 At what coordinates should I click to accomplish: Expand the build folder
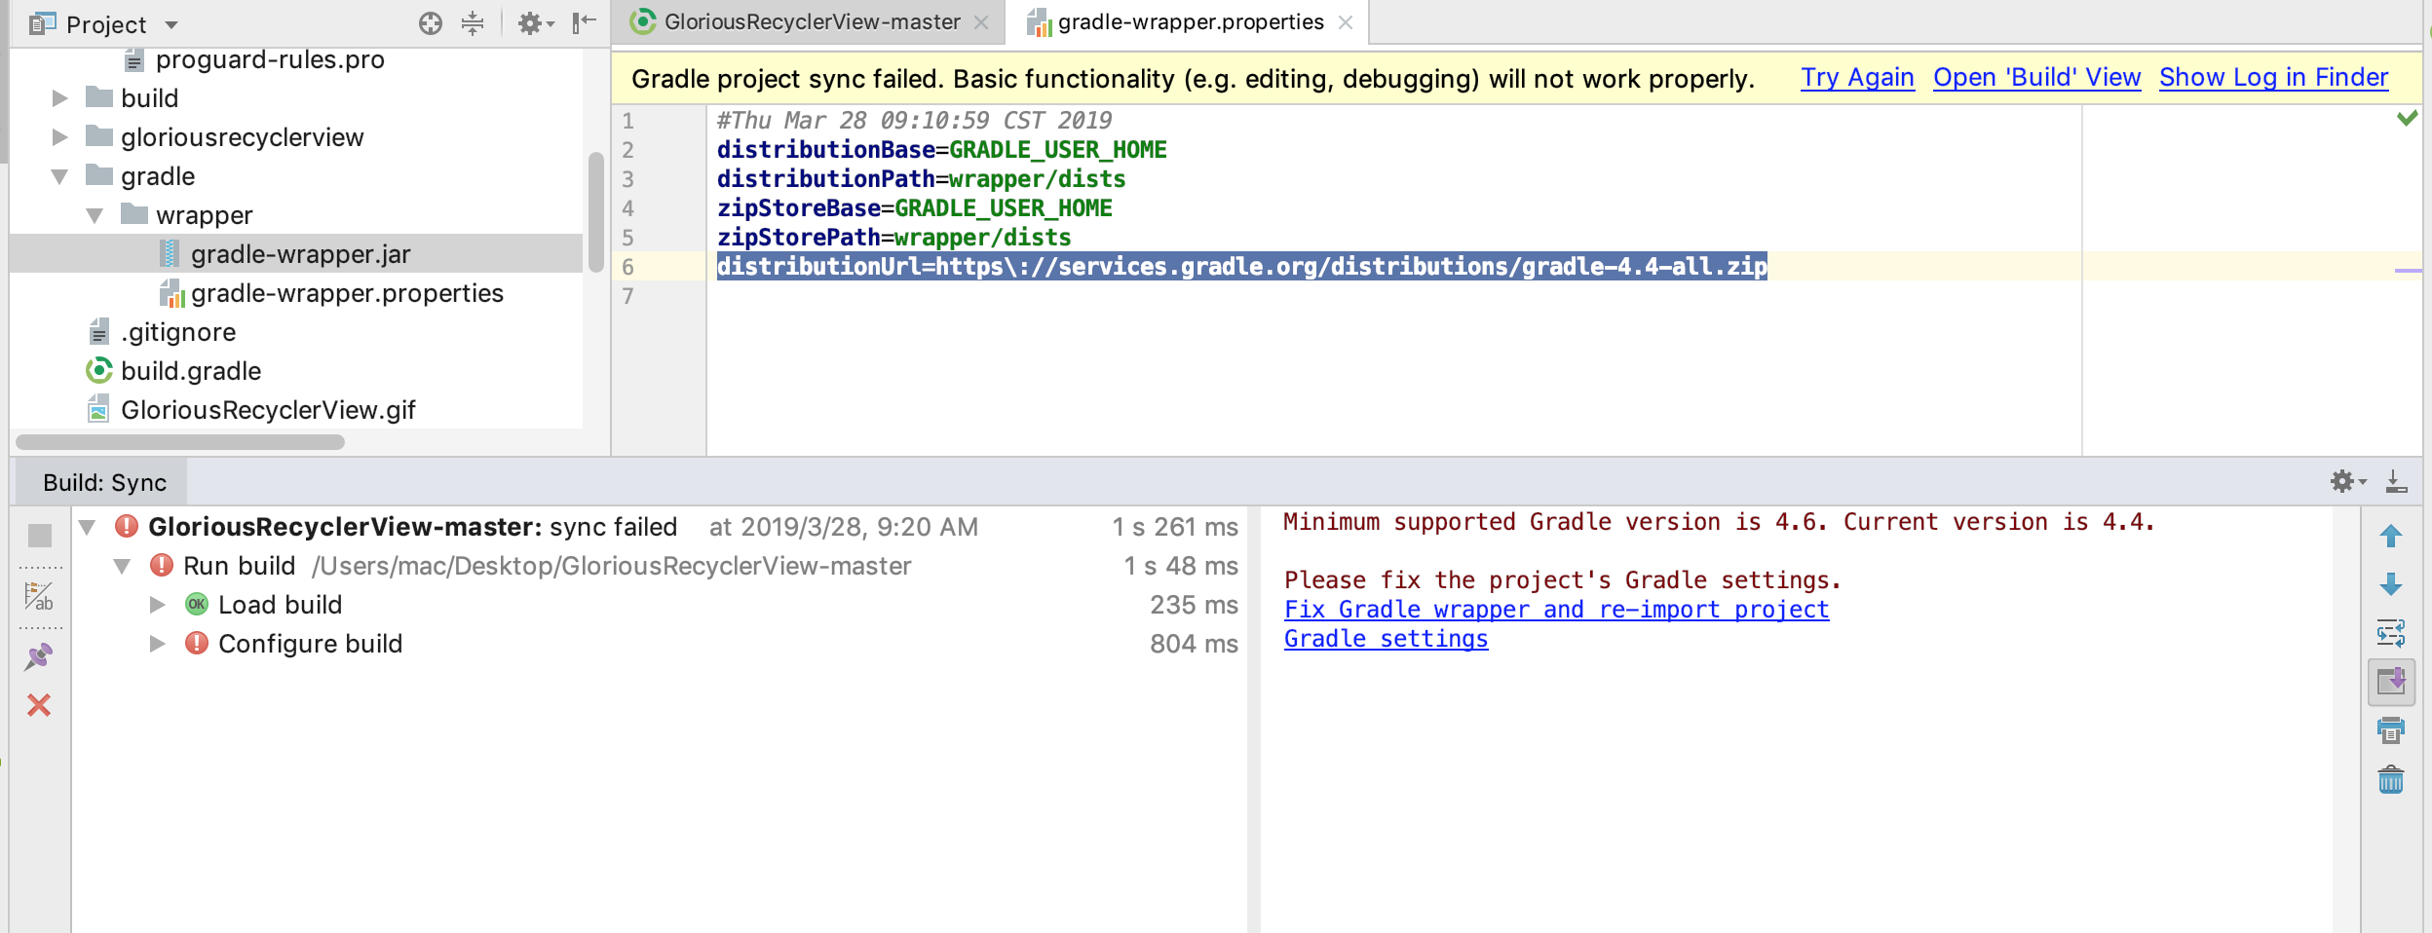coord(58,97)
